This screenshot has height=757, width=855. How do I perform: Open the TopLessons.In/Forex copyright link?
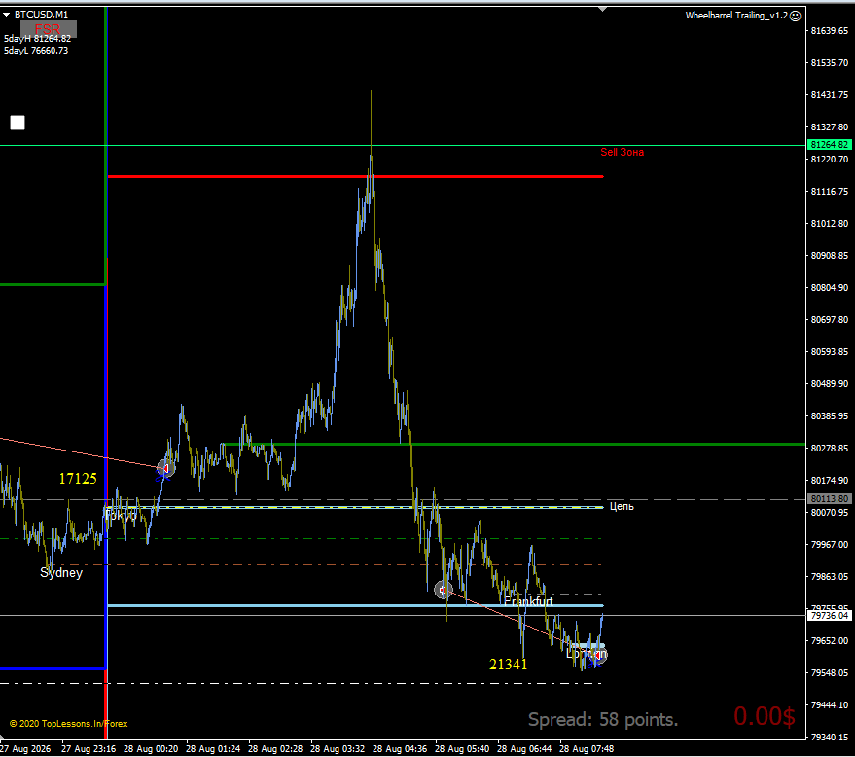[x=69, y=724]
